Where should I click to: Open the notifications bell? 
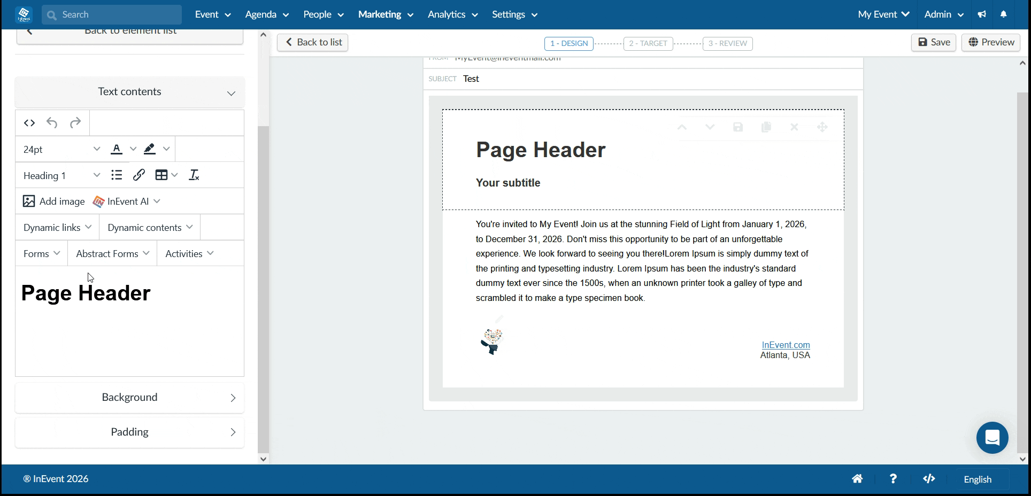pos(1004,14)
